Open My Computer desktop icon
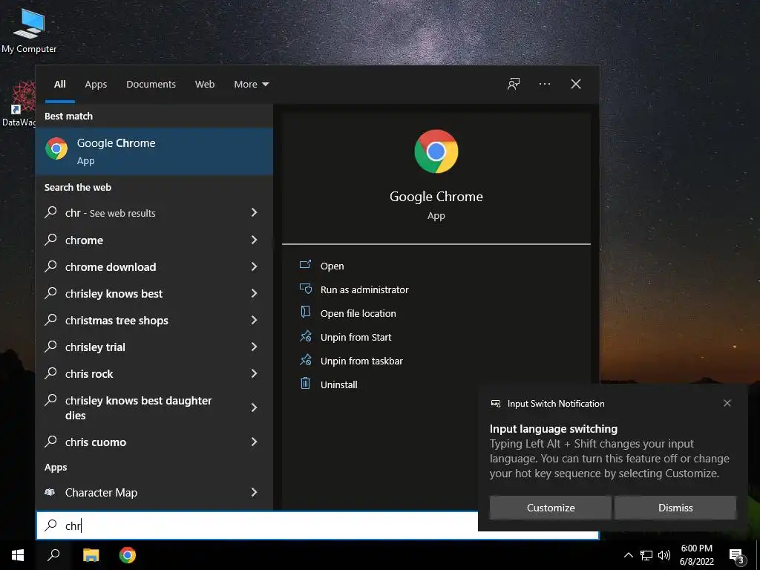760x570 pixels. coord(29,31)
